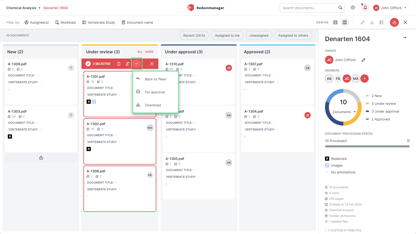Assign reviewer to selected documents
This screenshot has height=234, width=416.
coord(127,64)
